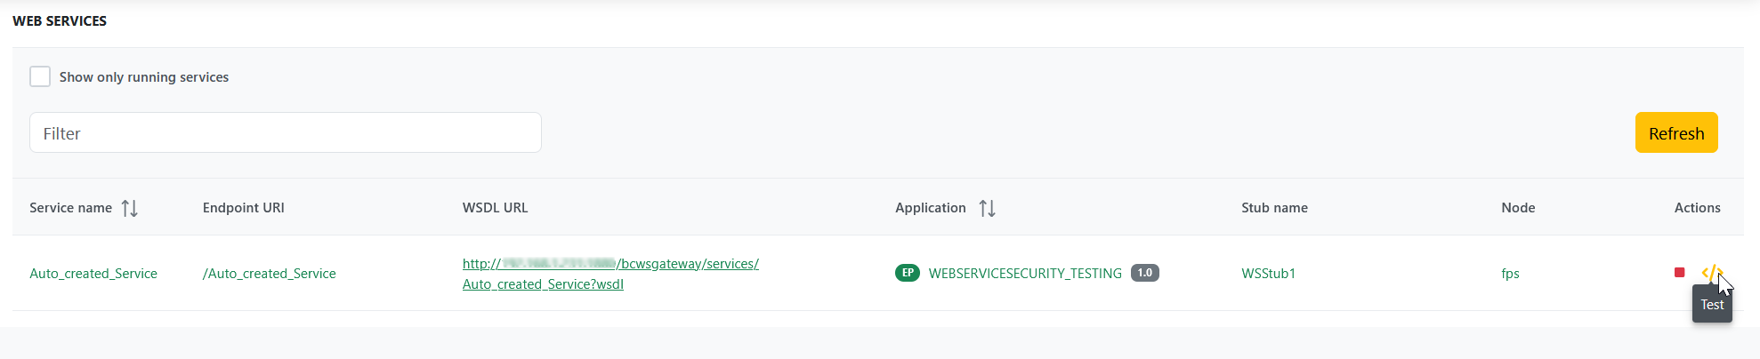Click the Node column header
Screen dimensions: 1760x359
coord(1518,208)
